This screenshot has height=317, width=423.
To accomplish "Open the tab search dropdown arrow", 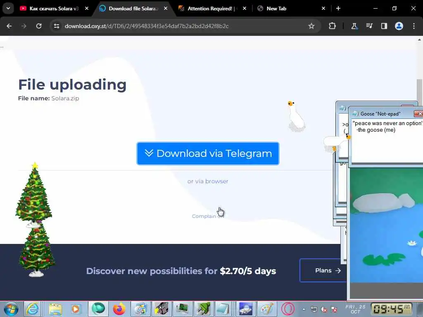I will [x=8, y=8].
